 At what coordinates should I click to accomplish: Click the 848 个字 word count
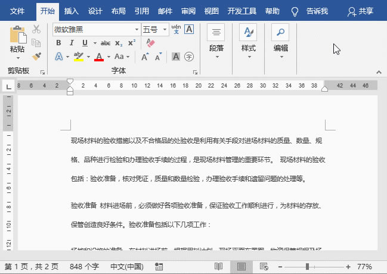84,267
